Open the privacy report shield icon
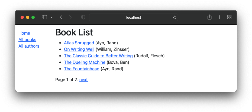 (83, 17)
